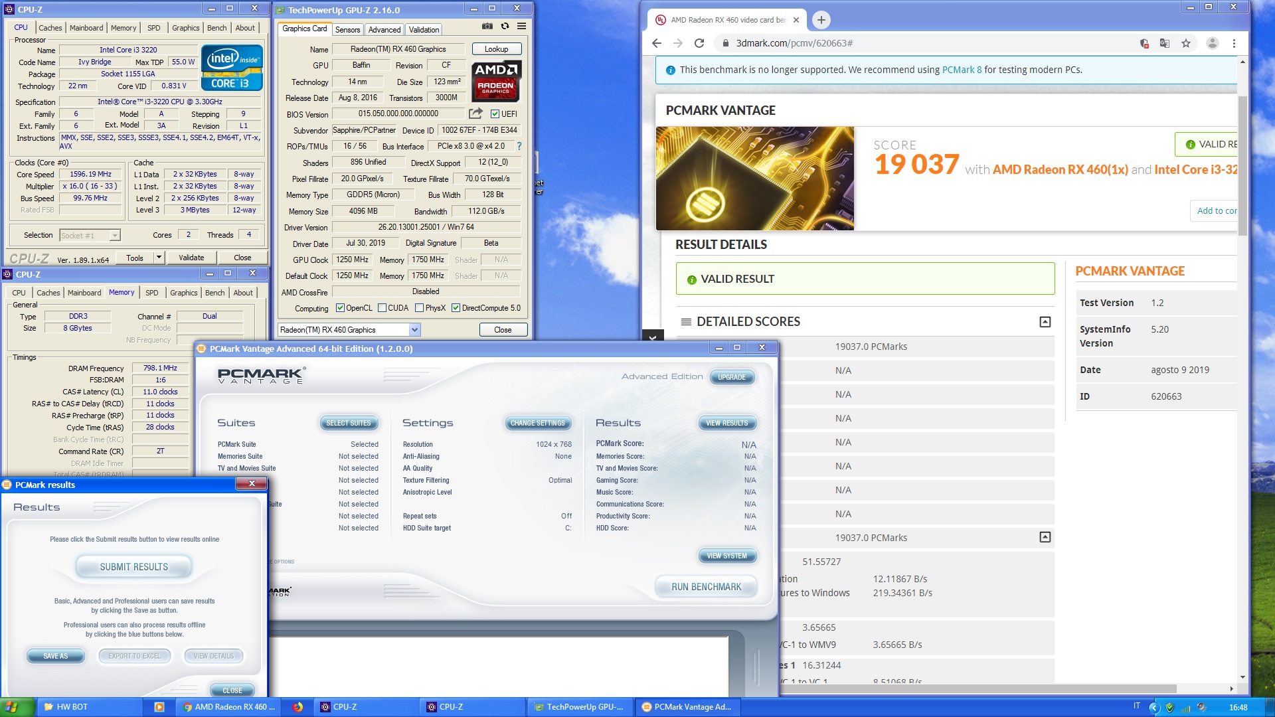Click the shield extension icon in address bar
This screenshot has height=717, width=1275.
[1144, 43]
